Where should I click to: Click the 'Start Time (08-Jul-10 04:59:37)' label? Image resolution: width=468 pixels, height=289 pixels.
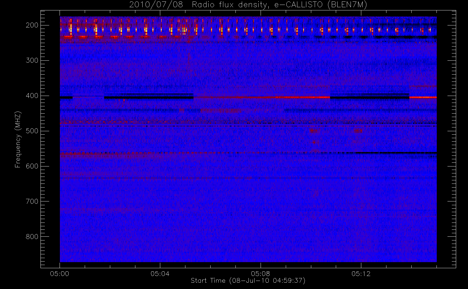[x=248, y=281]
